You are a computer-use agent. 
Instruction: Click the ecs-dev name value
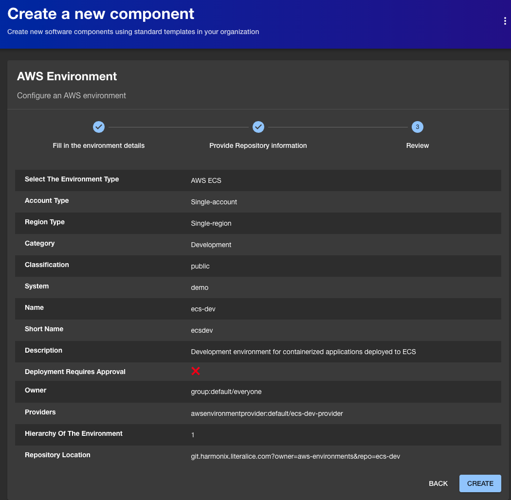(203, 309)
